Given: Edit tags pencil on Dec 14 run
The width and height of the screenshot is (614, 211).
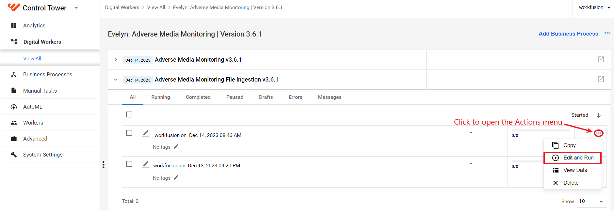Looking at the screenshot, I should [176, 147].
